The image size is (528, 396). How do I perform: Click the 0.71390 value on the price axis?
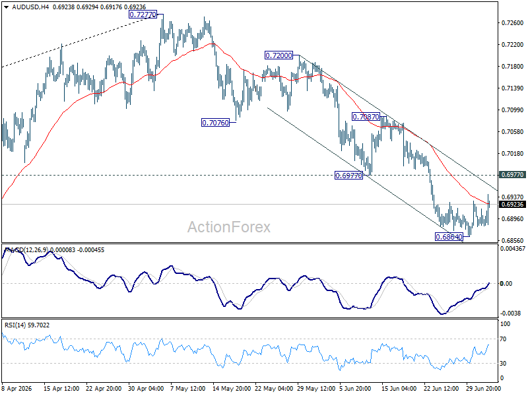tap(513, 88)
